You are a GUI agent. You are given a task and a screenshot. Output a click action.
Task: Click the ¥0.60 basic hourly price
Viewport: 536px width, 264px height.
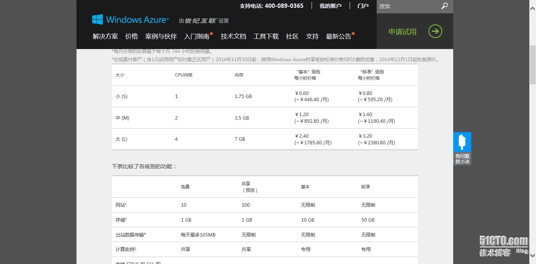coord(301,93)
